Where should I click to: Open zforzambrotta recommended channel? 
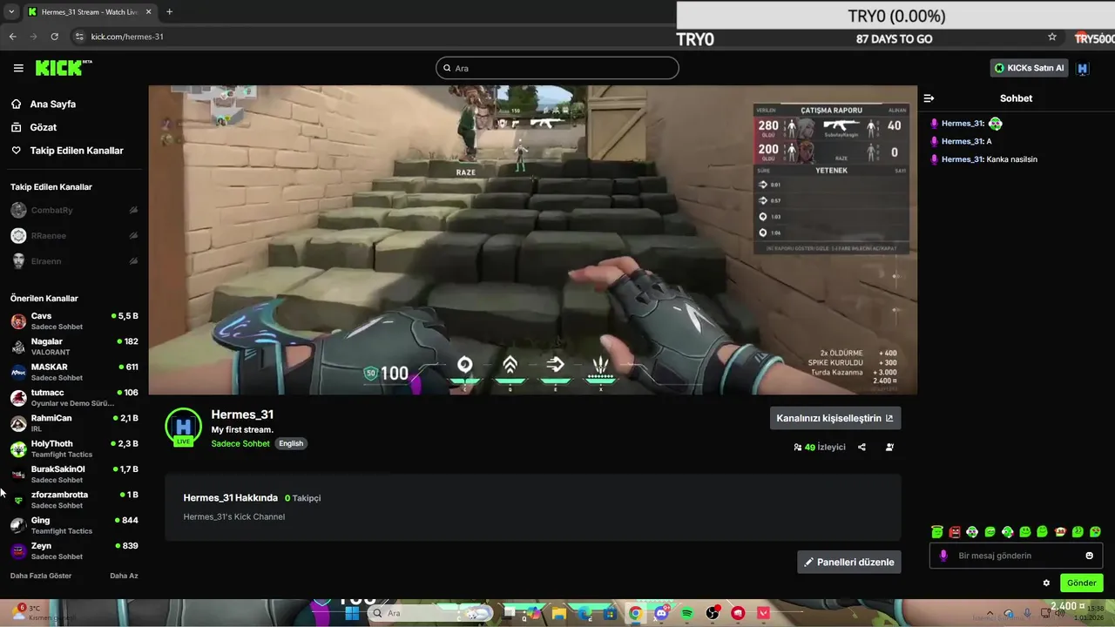74,500
